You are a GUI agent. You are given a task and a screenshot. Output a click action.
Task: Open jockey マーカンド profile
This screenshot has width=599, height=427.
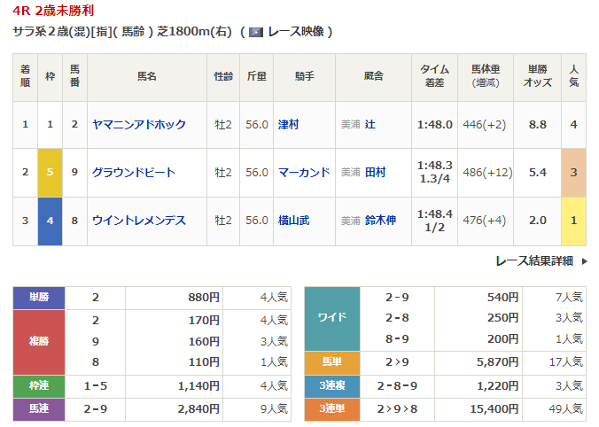pyautogui.click(x=303, y=173)
